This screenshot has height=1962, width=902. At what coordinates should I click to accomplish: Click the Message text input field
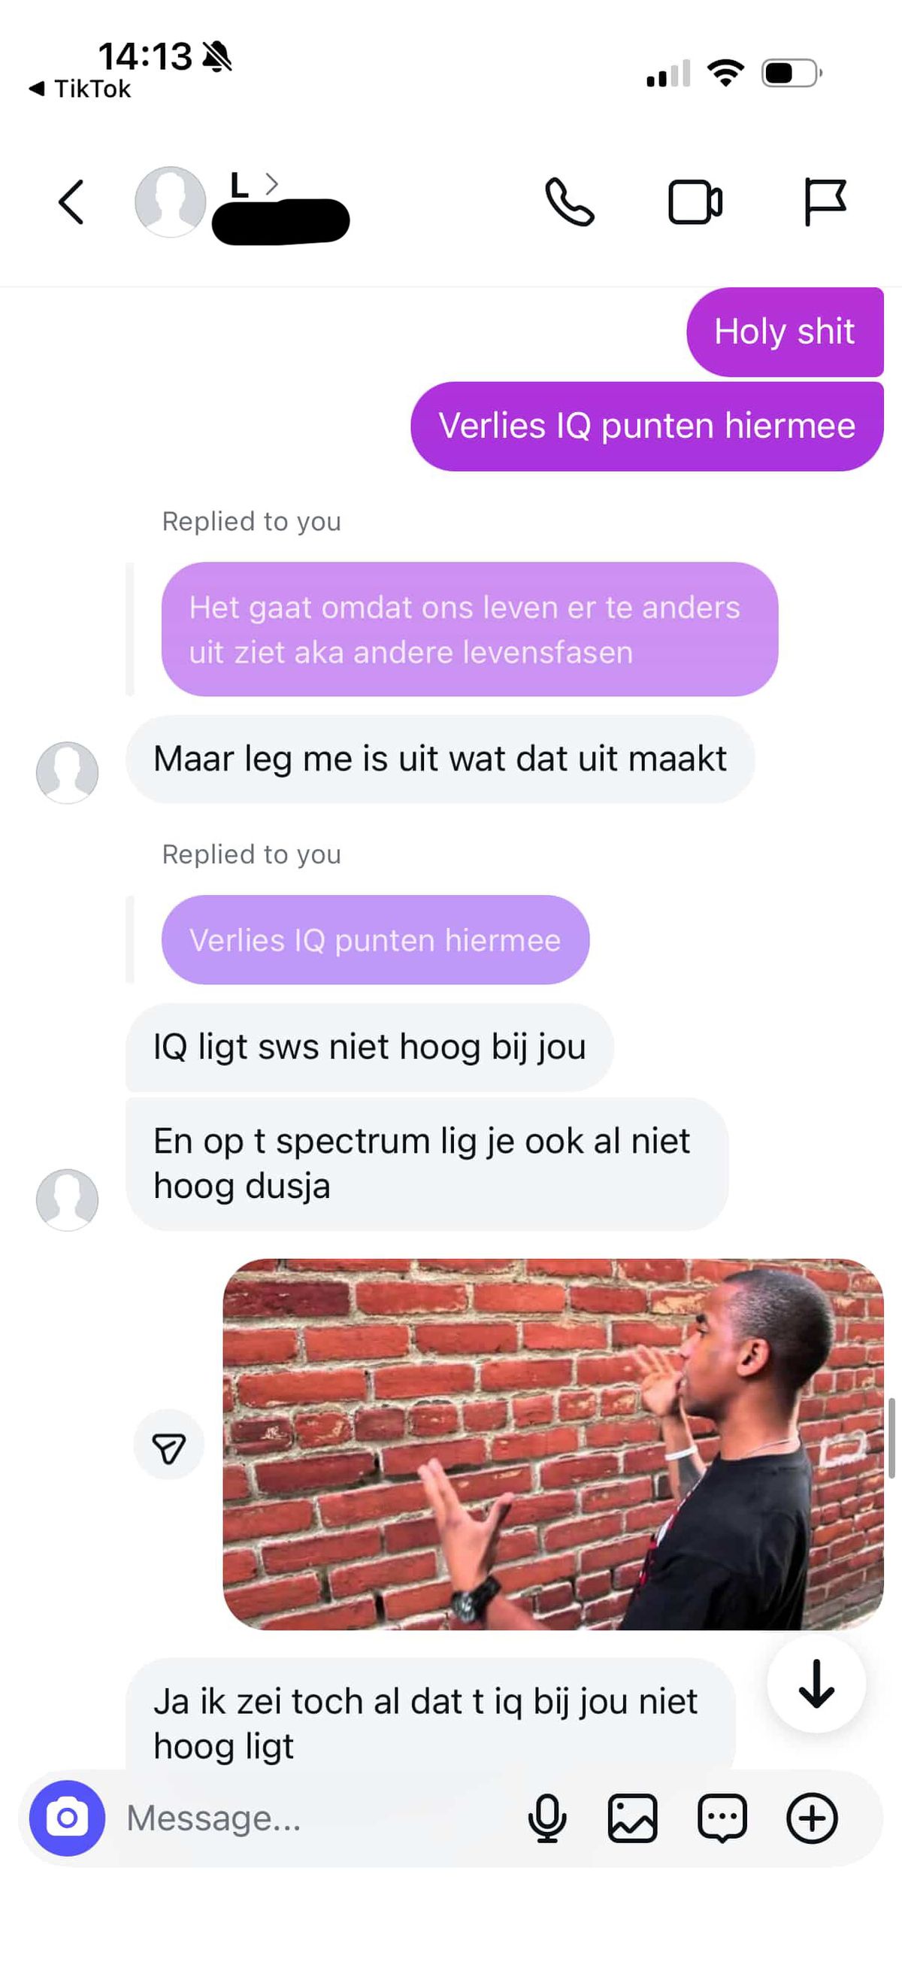(x=319, y=1818)
